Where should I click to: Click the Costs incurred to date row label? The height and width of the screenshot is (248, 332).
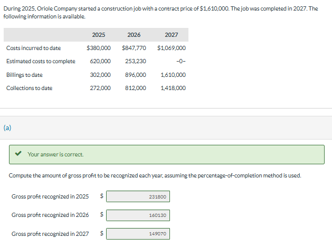click(33, 48)
